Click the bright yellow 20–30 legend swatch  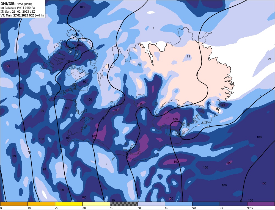tap(69, 204)
